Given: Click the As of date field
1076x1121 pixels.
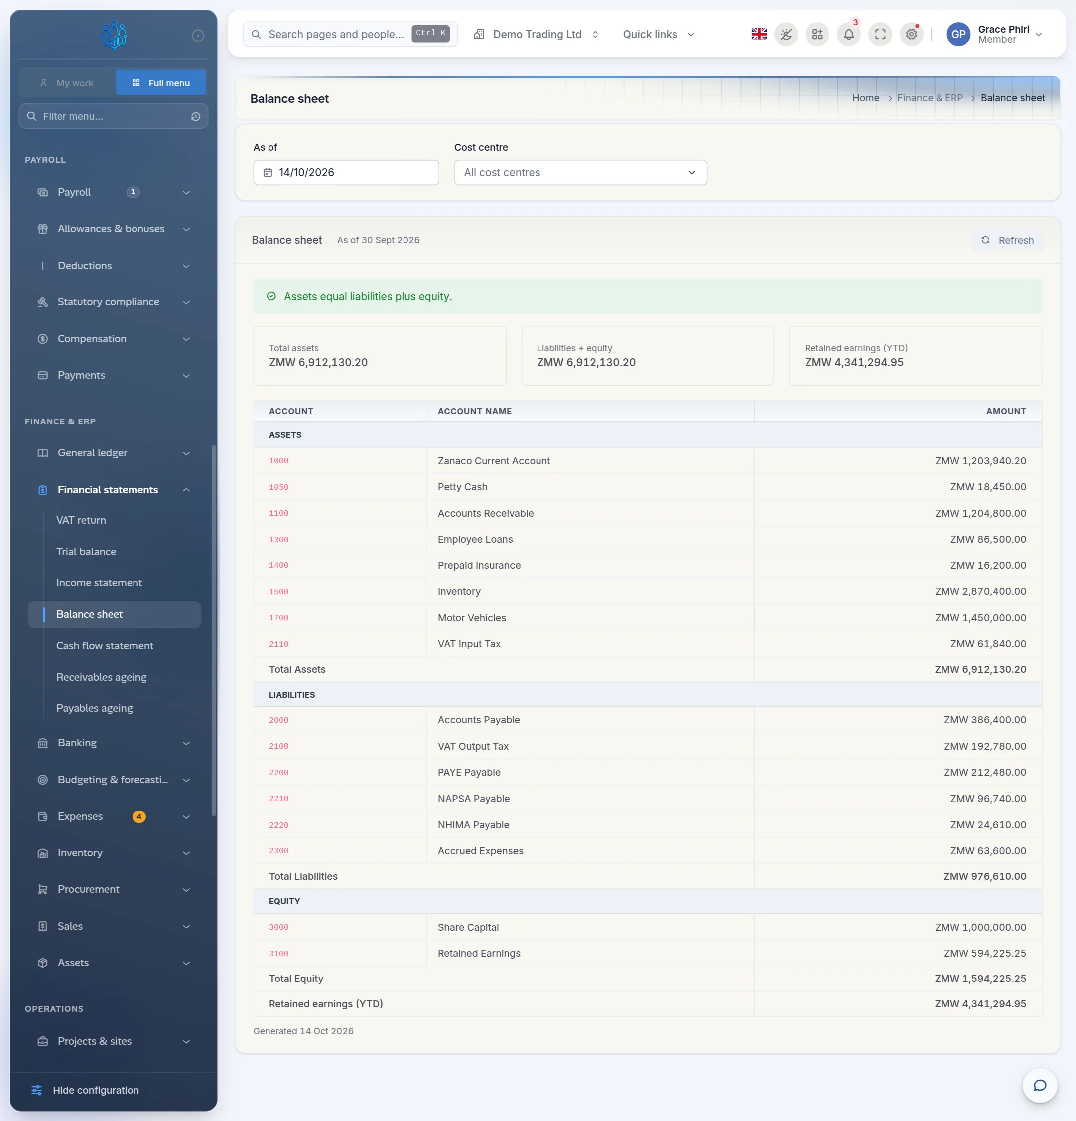Looking at the screenshot, I should tap(346, 173).
